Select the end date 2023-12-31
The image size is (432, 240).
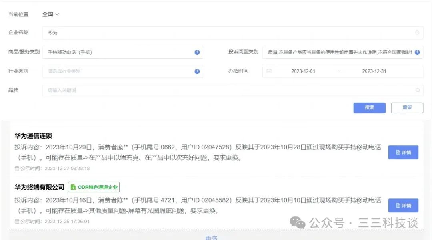pos(374,71)
